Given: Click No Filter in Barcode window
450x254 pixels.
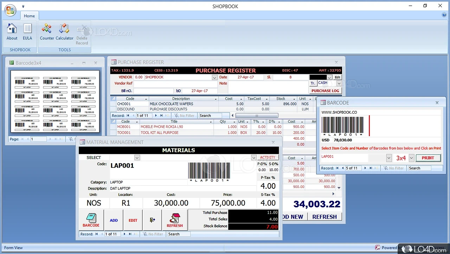Looking at the screenshot, I should 393,168.
